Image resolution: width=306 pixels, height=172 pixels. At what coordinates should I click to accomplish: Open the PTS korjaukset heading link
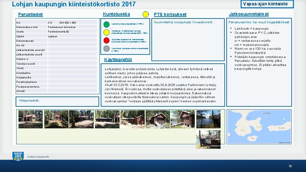170,14
